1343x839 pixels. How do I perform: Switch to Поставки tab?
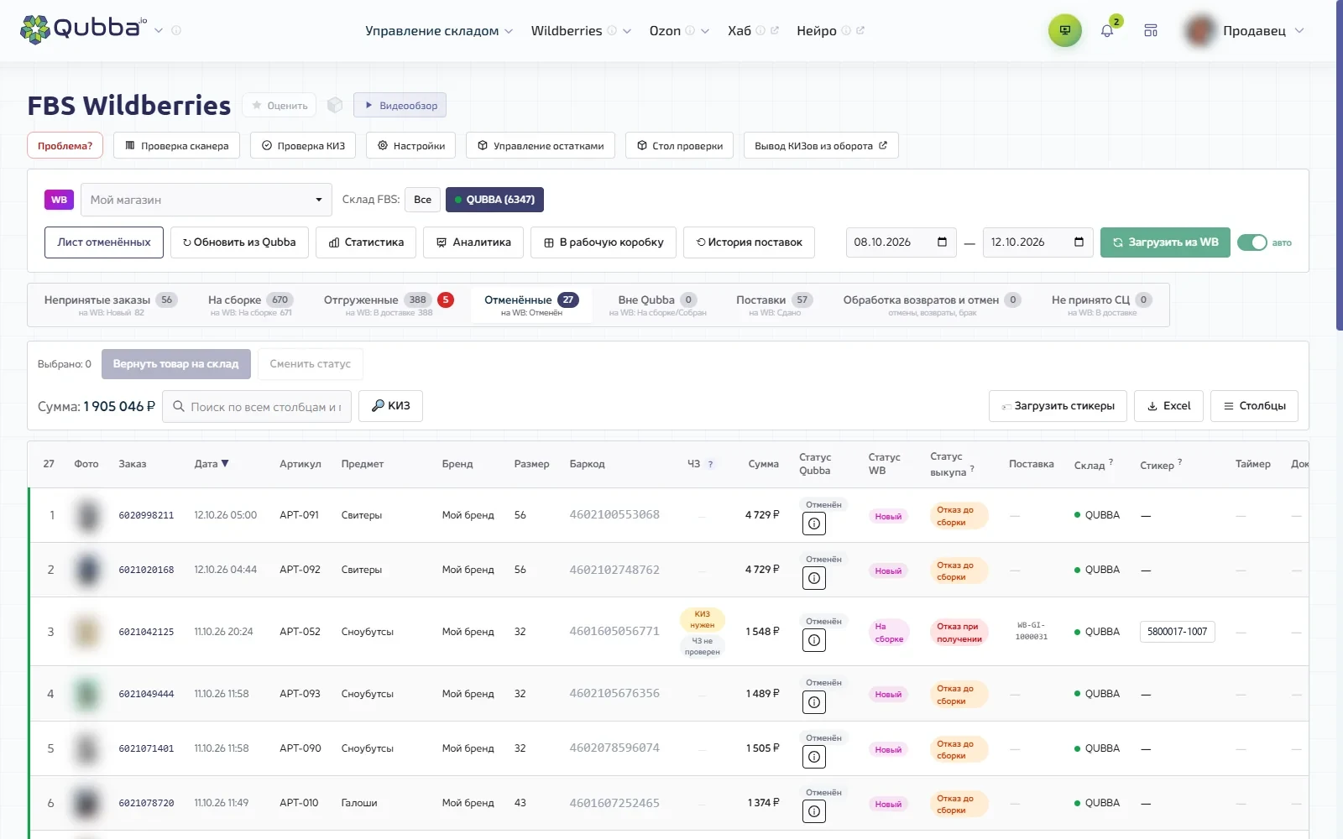point(774,305)
